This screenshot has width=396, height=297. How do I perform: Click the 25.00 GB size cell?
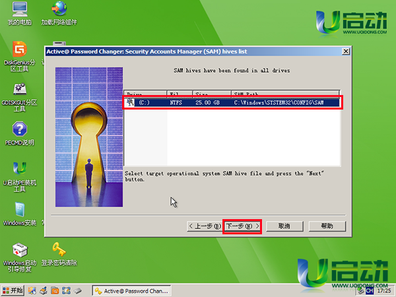[x=207, y=102]
